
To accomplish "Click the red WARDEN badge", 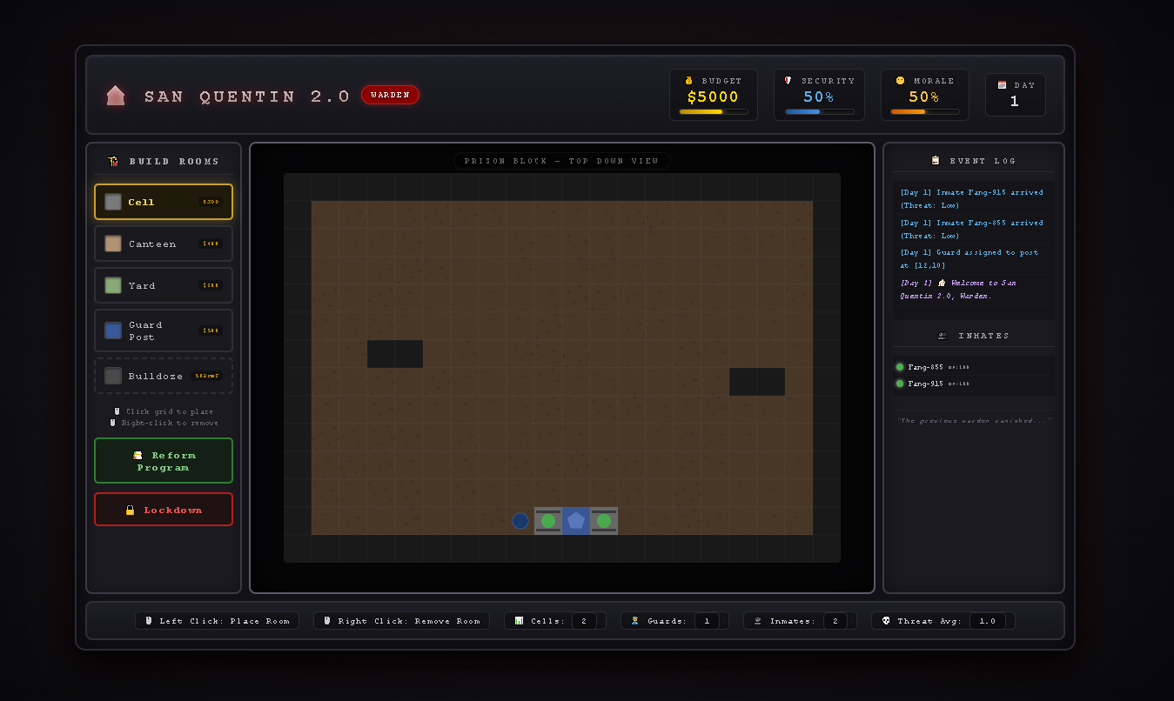I will click(x=390, y=95).
